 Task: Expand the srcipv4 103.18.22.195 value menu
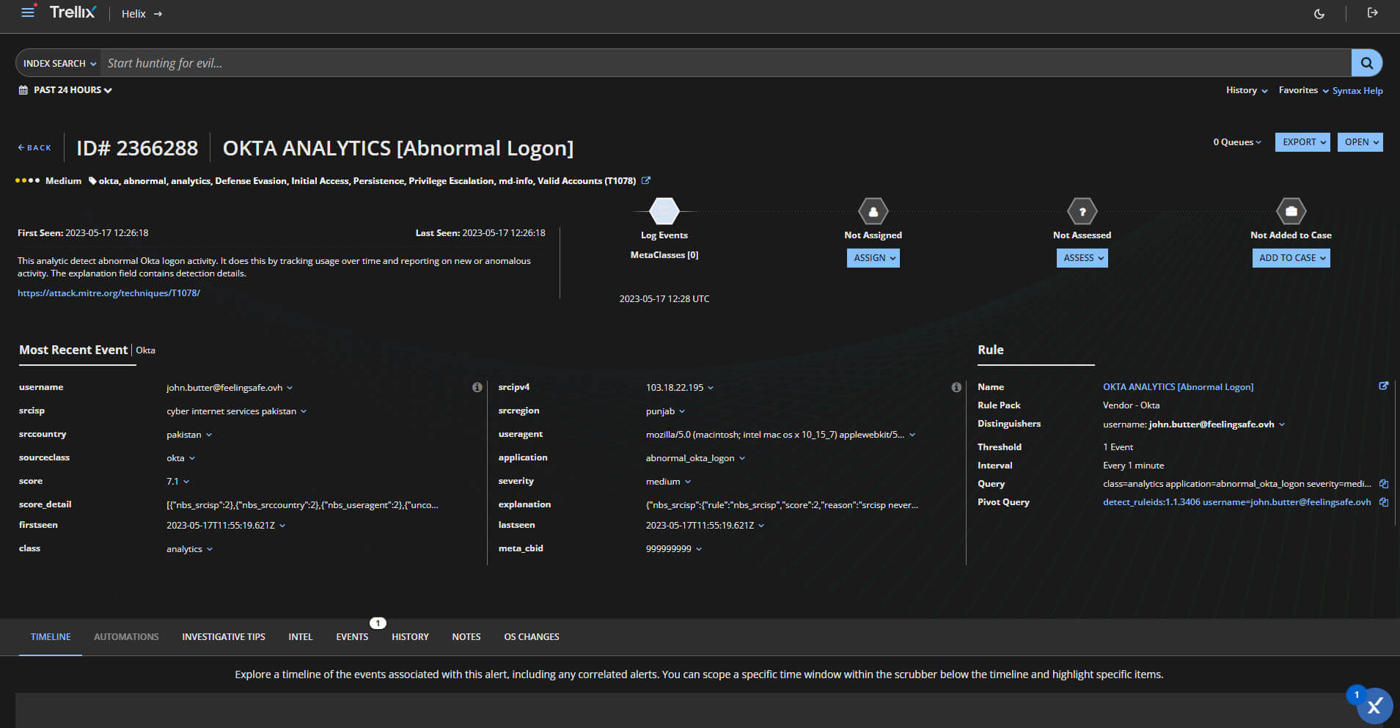click(x=711, y=388)
